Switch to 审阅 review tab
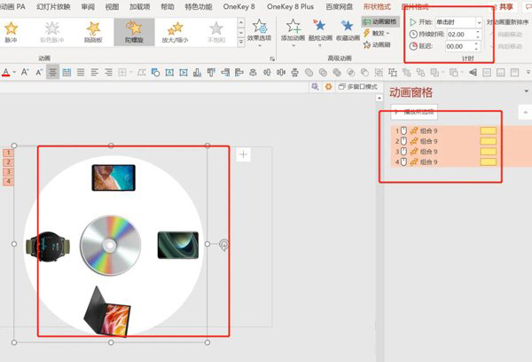This screenshot has height=362, width=532. pyautogui.click(x=88, y=7)
